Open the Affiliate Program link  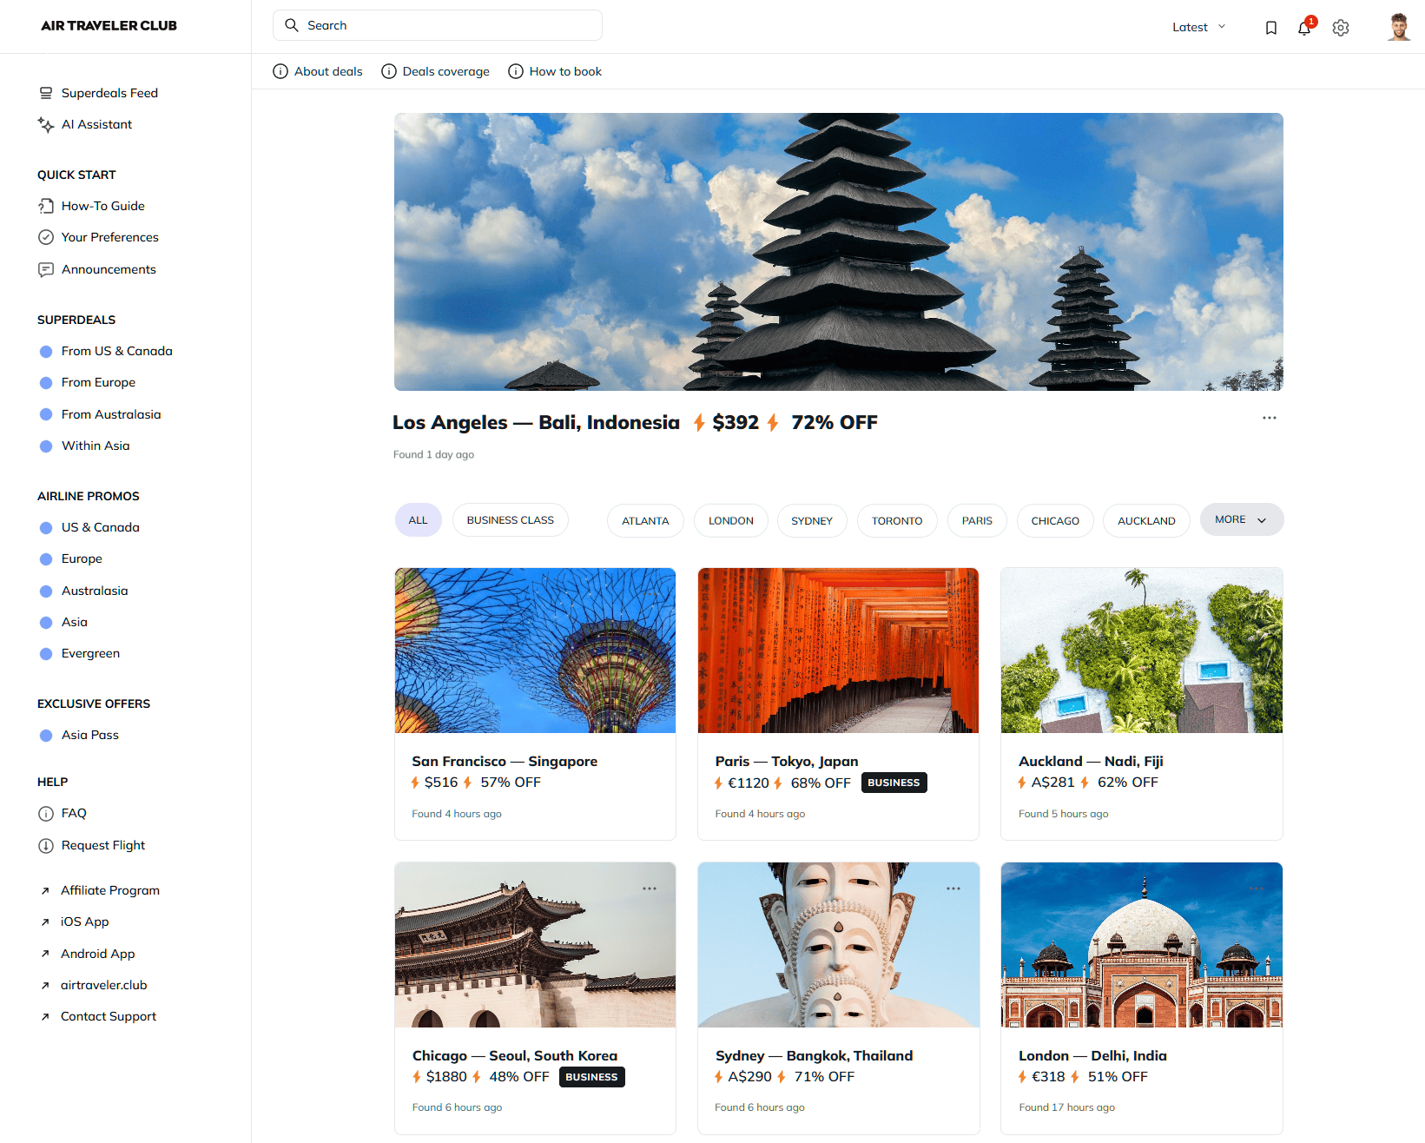pyautogui.click(x=109, y=890)
